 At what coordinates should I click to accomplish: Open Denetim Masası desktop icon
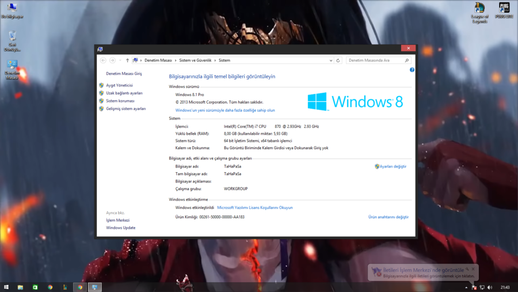pyautogui.click(x=12, y=70)
